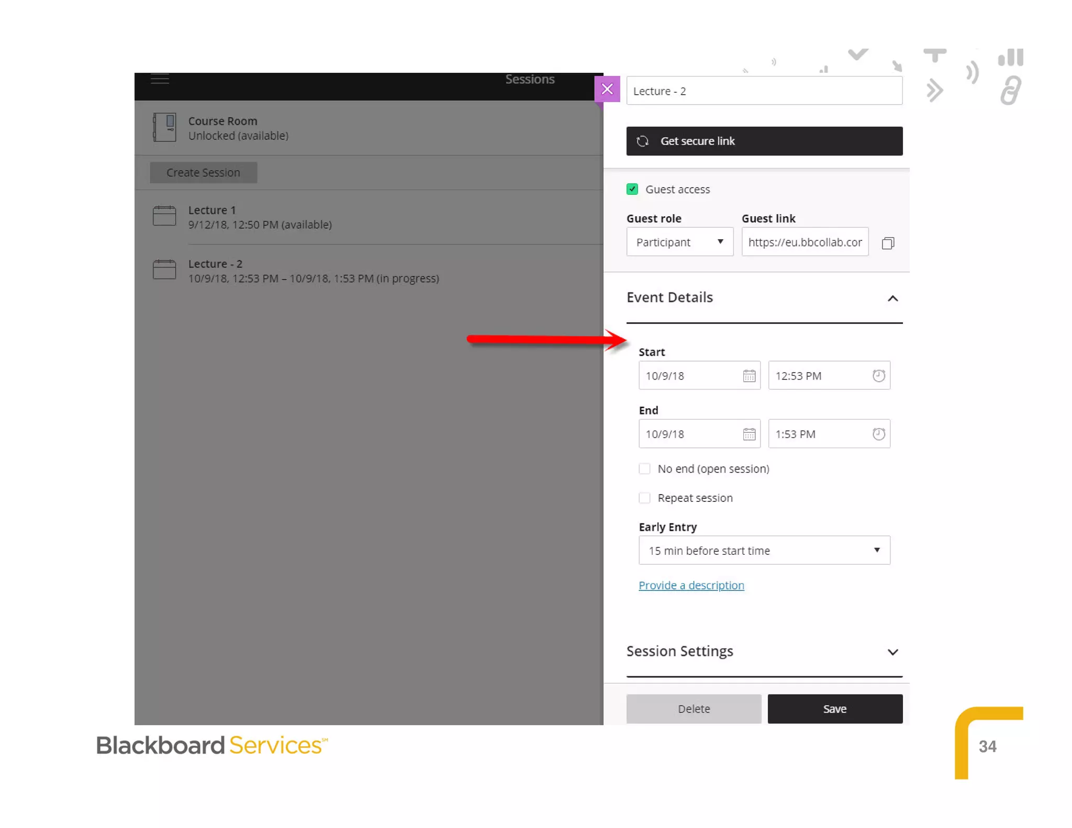The height and width of the screenshot is (828, 1072).
Task: Open the End time clock picker
Action: (878, 434)
